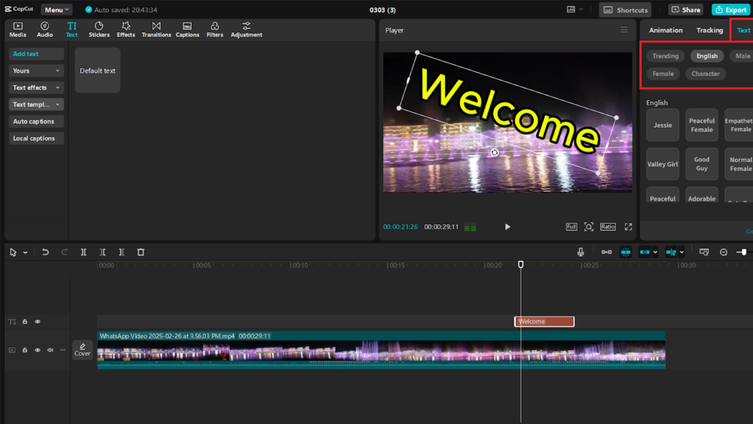The image size is (753, 424).
Task: Click the Default text thumbnail
Action: [97, 70]
